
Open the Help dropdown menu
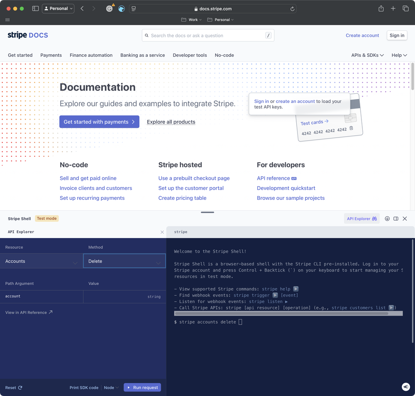[399, 55]
